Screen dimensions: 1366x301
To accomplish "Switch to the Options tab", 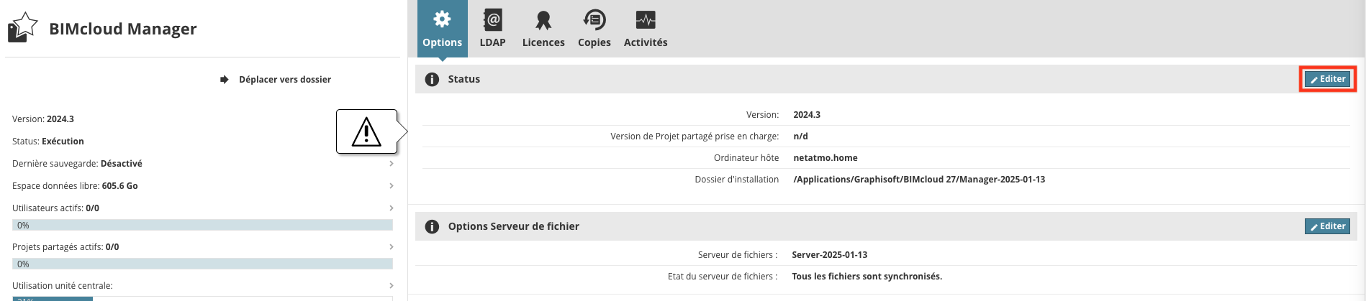I will coord(443,29).
